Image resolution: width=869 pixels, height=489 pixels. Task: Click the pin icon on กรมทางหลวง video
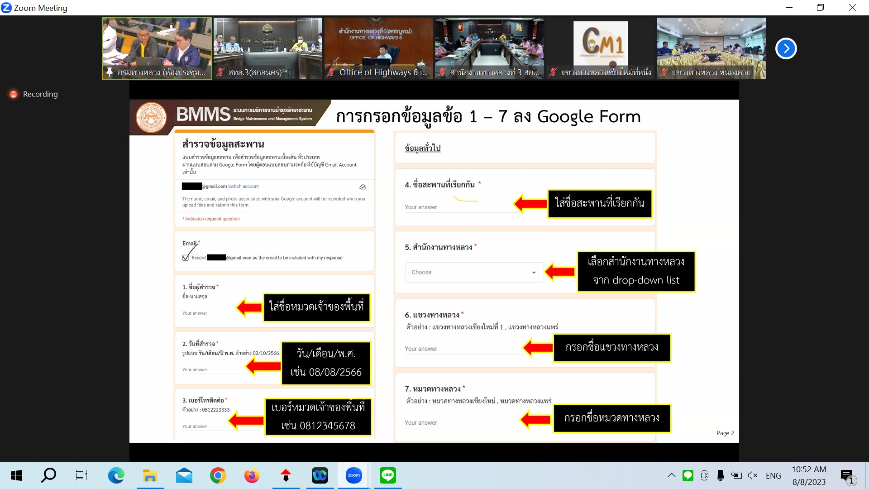coord(109,72)
